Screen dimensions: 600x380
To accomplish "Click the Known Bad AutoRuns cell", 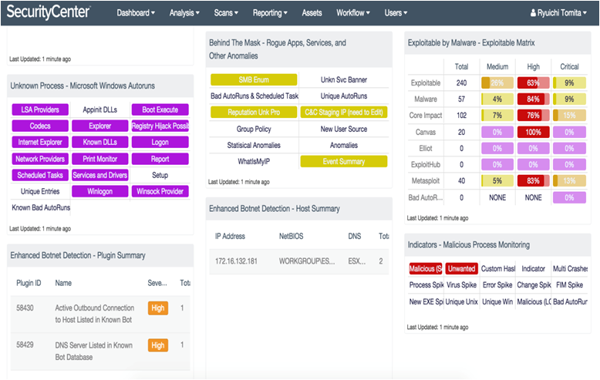I will [x=41, y=207].
